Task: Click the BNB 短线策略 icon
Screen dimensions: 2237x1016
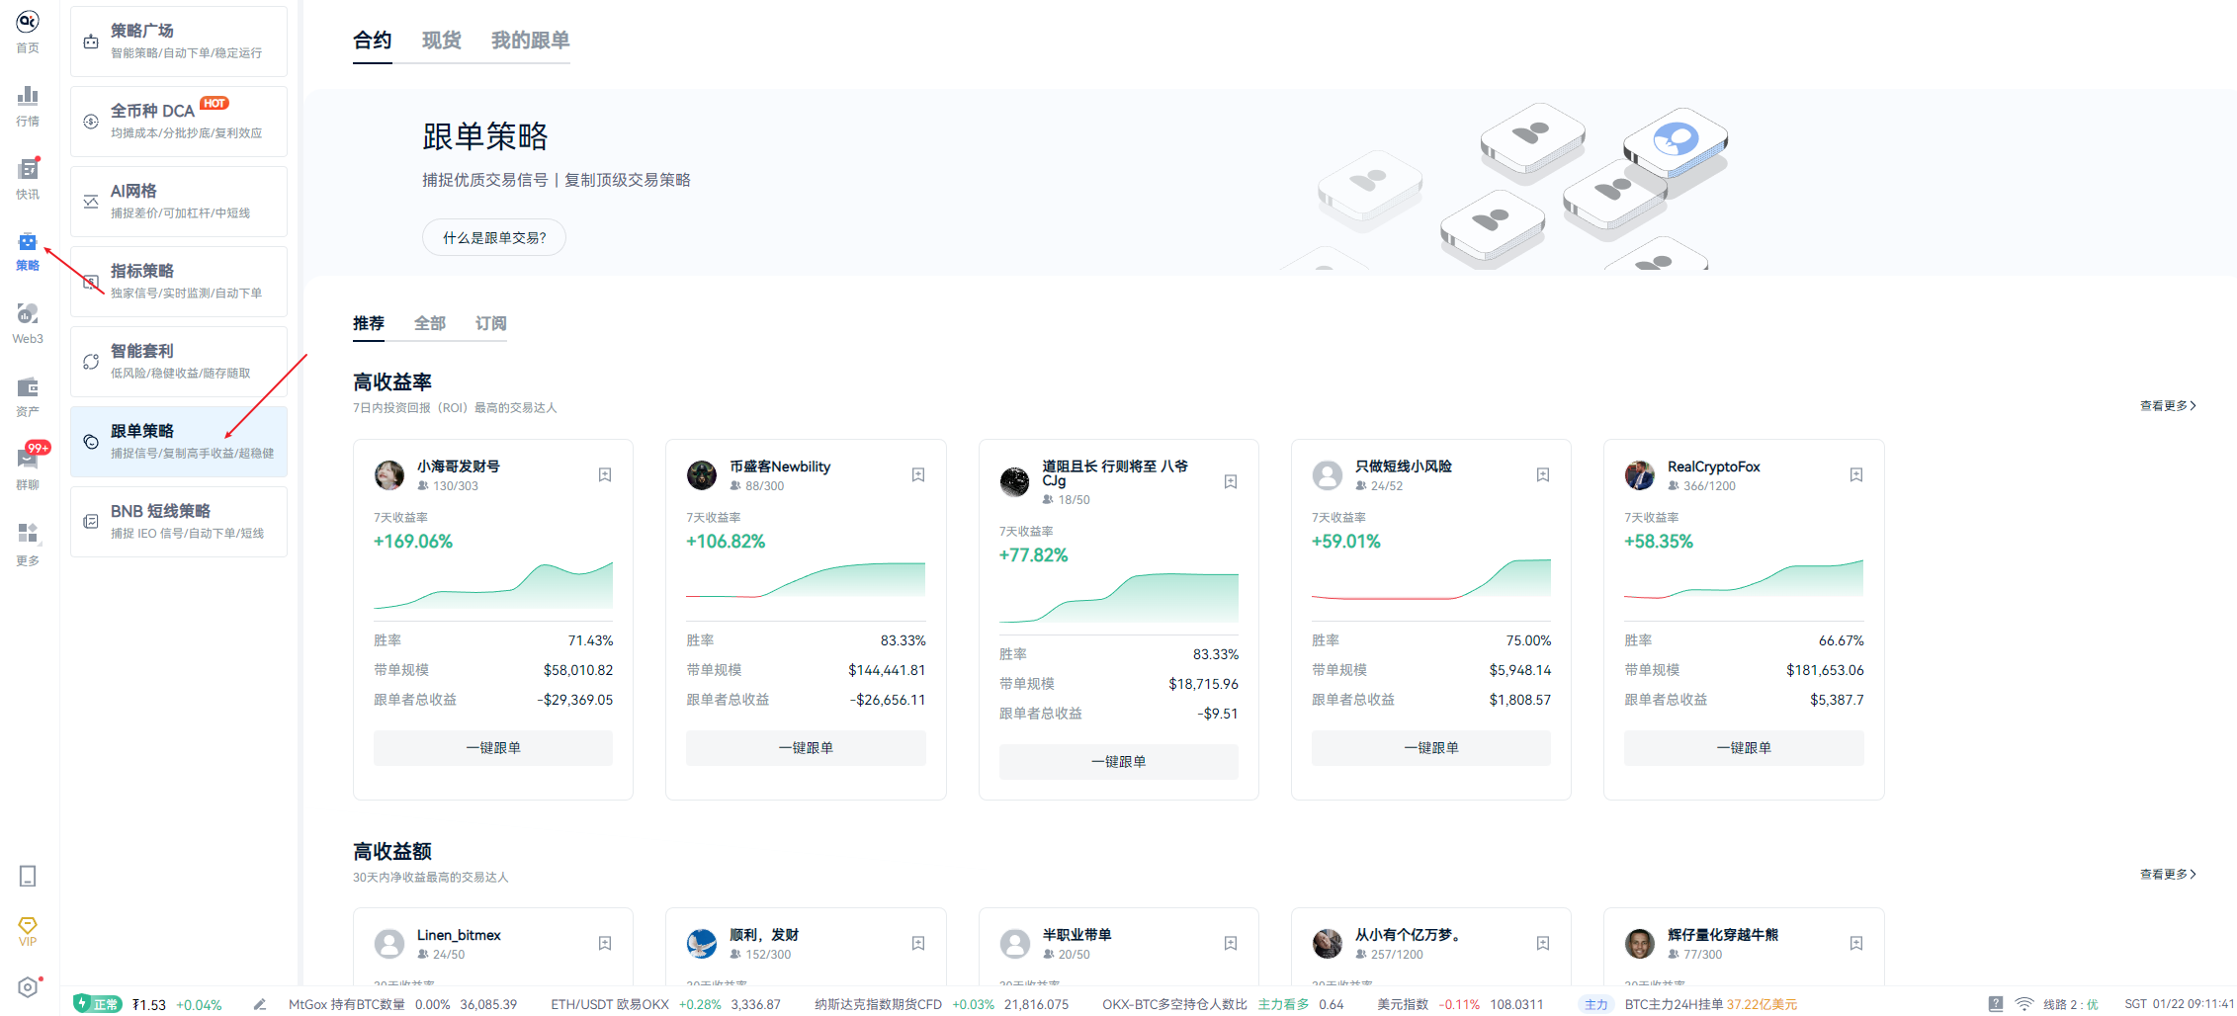Action: point(91,522)
